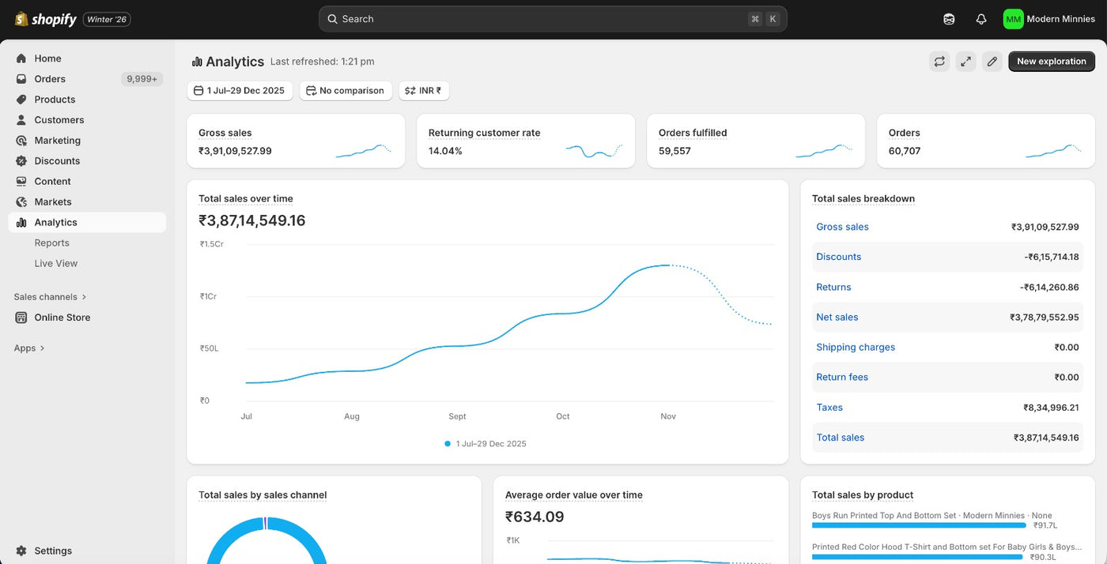
Task: Open Markets in the sidebar
Action: tap(87, 202)
